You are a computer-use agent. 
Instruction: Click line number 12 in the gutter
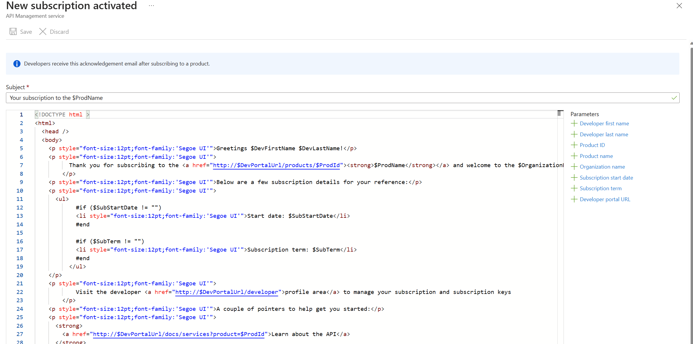point(20,208)
